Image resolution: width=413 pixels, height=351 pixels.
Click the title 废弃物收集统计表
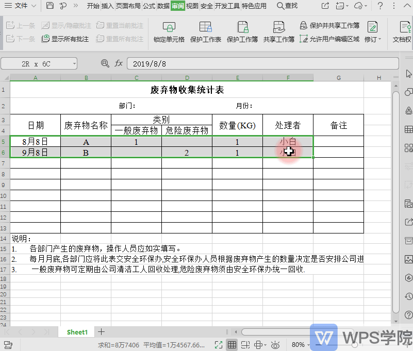187,90
